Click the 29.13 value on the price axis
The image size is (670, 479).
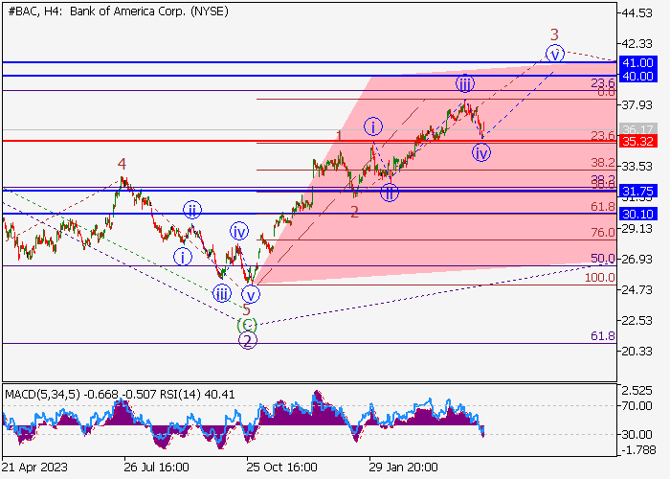[x=637, y=228]
